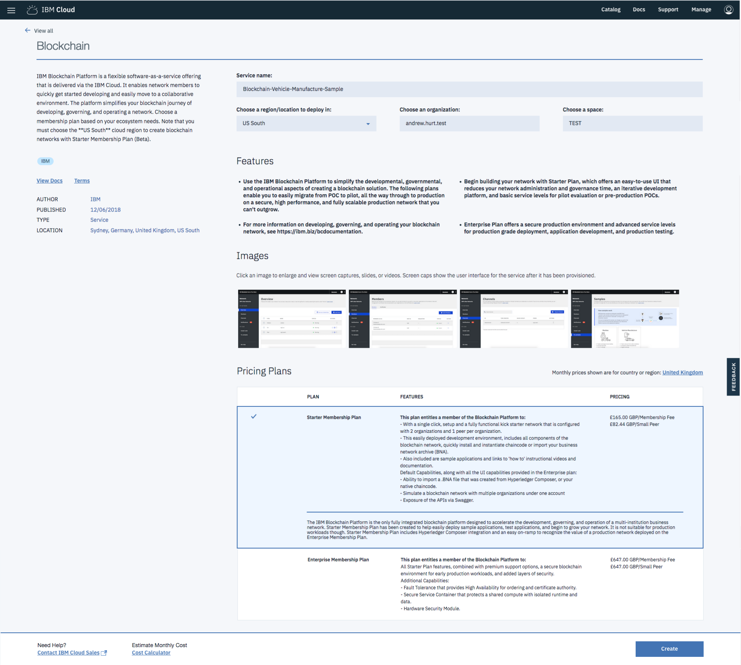Select the Enterprise Membership Plan row
Image resolution: width=741 pixels, height=665 pixels.
pyautogui.click(x=470, y=584)
